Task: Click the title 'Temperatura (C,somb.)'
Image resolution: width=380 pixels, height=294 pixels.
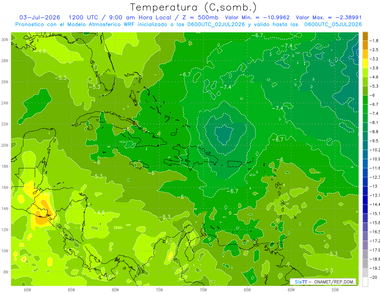Action: [x=193, y=7]
